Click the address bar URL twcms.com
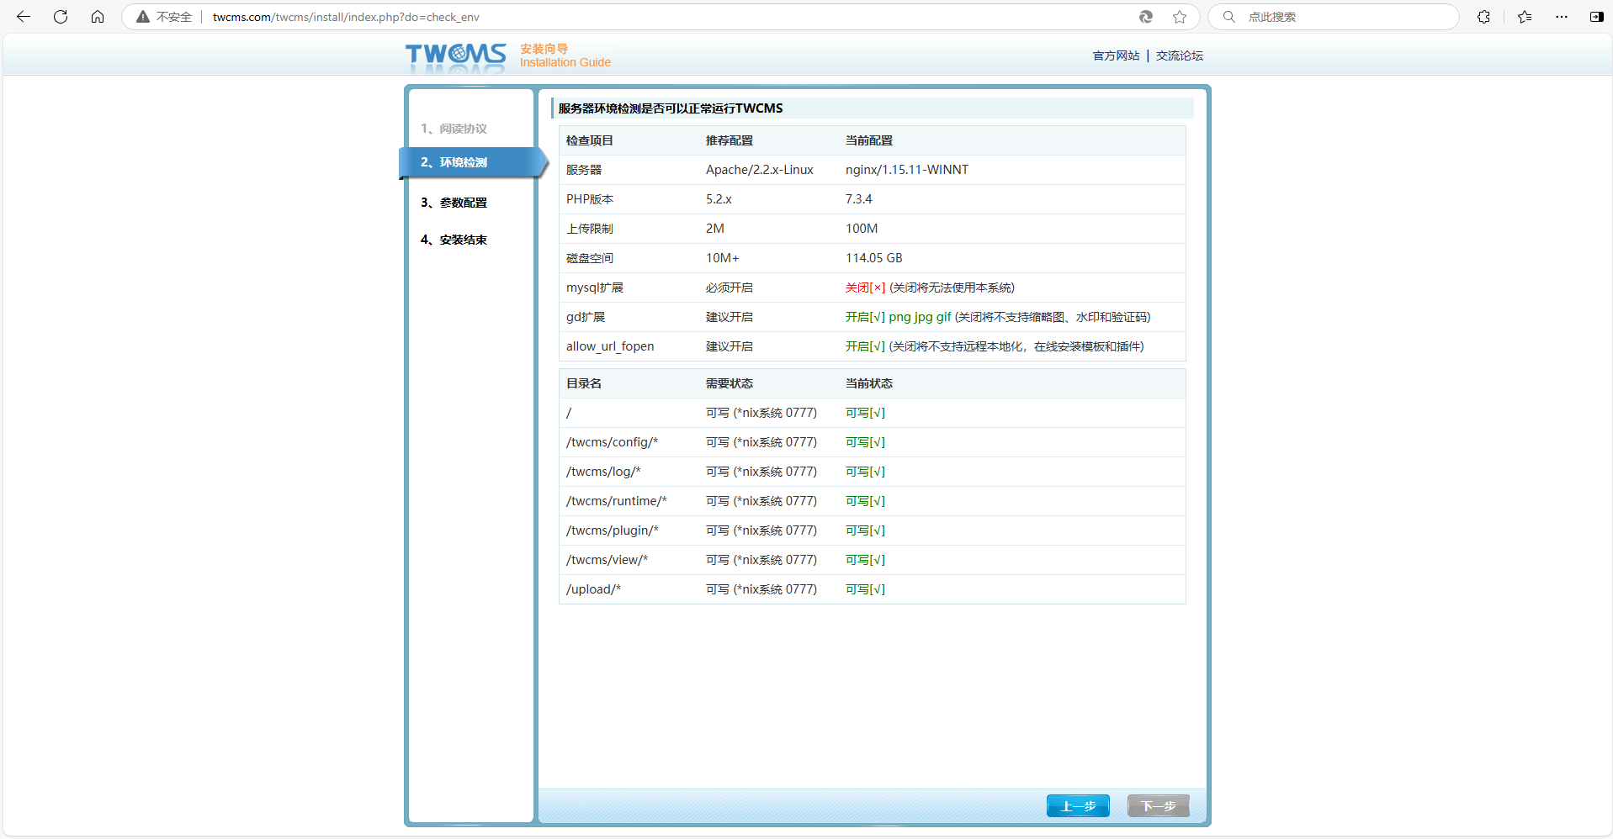 coord(346,17)
